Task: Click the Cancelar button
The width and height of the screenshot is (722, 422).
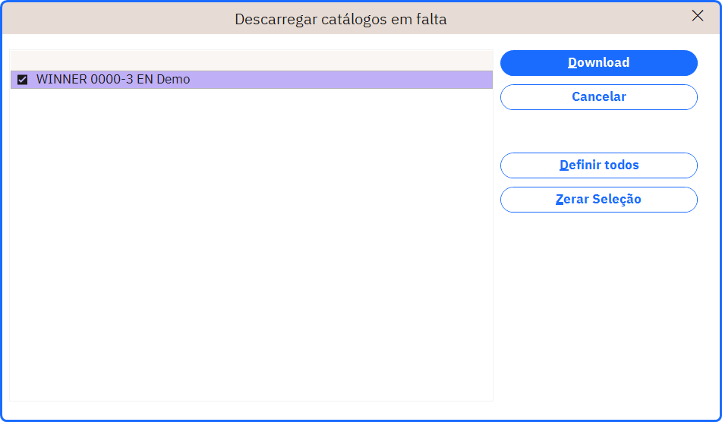Action: (598, 97)
